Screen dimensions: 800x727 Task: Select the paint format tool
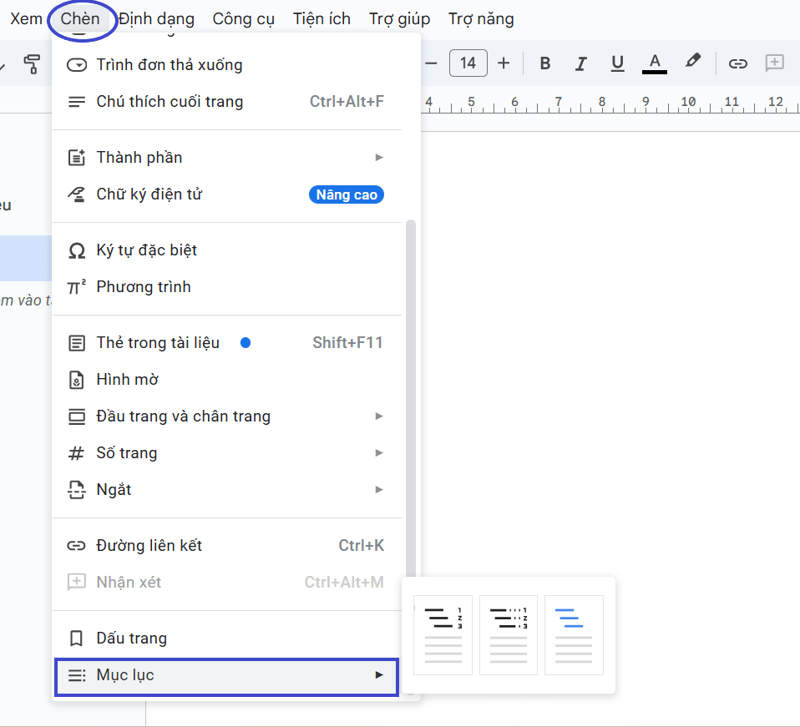[x=33, y=63]
